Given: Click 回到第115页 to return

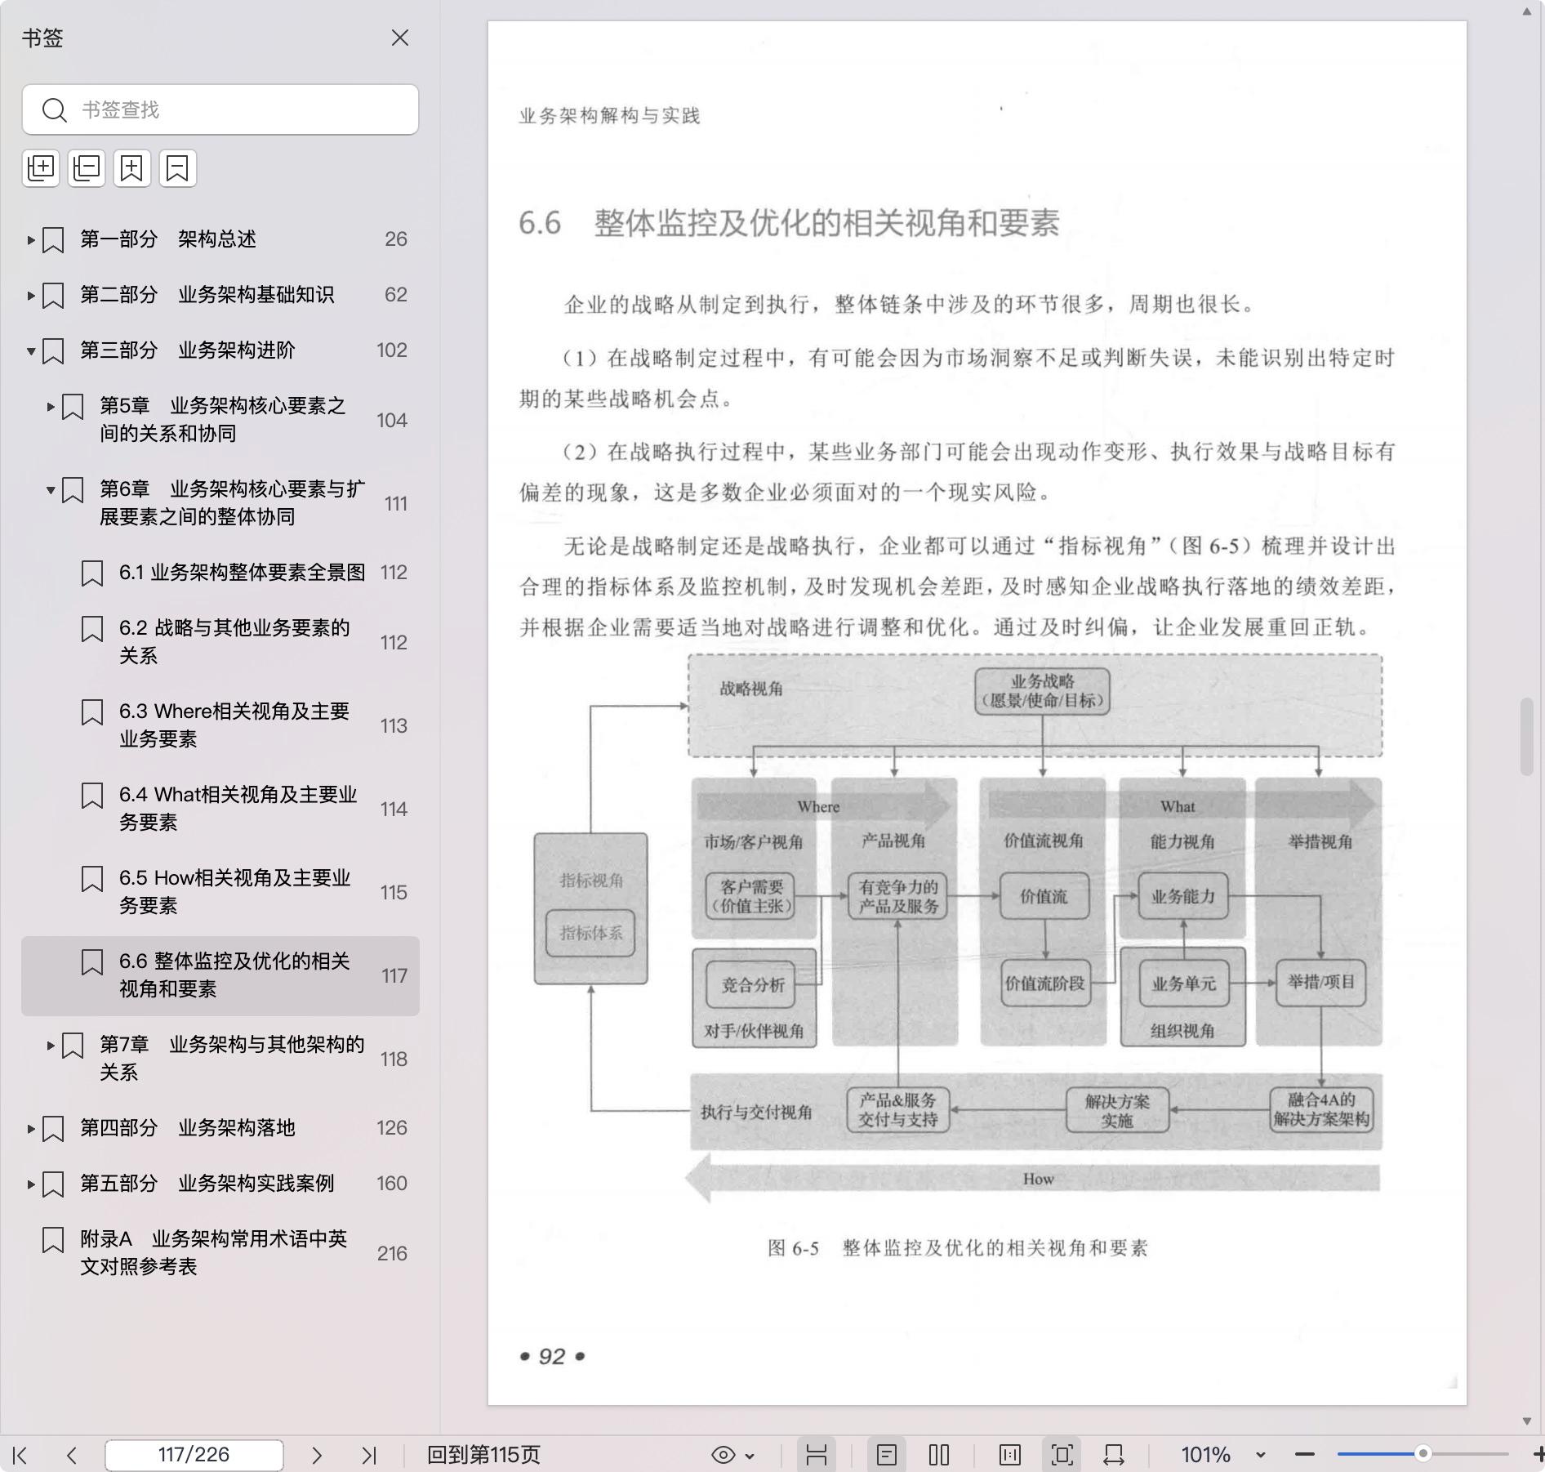Looking at the screenshot, I should coord(483,1455).
